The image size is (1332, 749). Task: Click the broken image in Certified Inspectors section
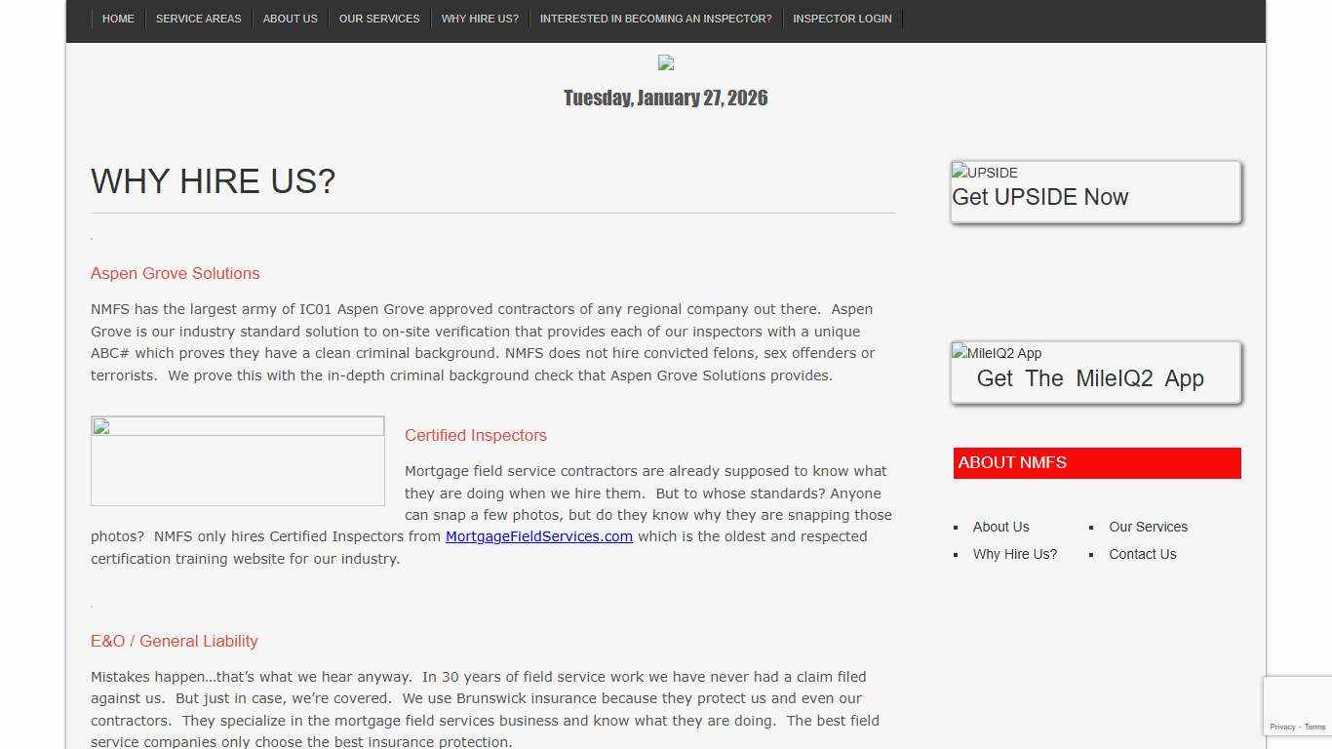238,460
